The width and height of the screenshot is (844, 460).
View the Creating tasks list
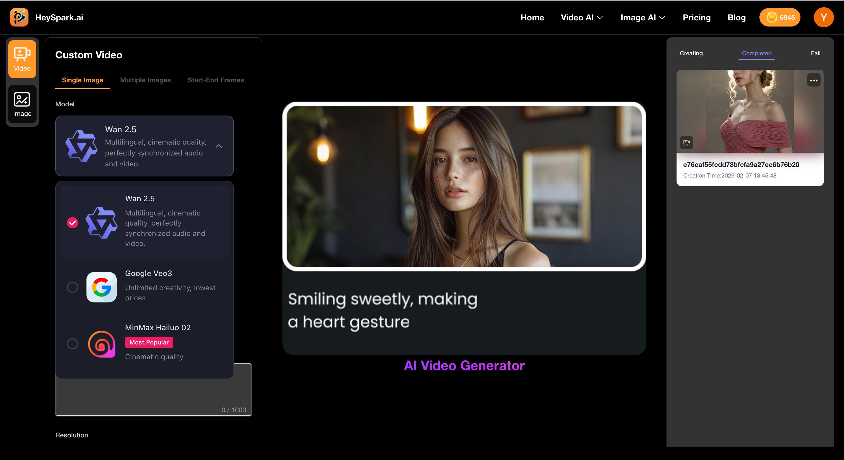[x=691, y=53]
